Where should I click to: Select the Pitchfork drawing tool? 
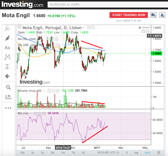click(x=7, y=28)
